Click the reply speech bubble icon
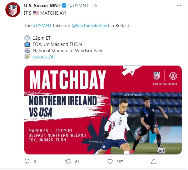Screen dimensions: 188x170 27,161
